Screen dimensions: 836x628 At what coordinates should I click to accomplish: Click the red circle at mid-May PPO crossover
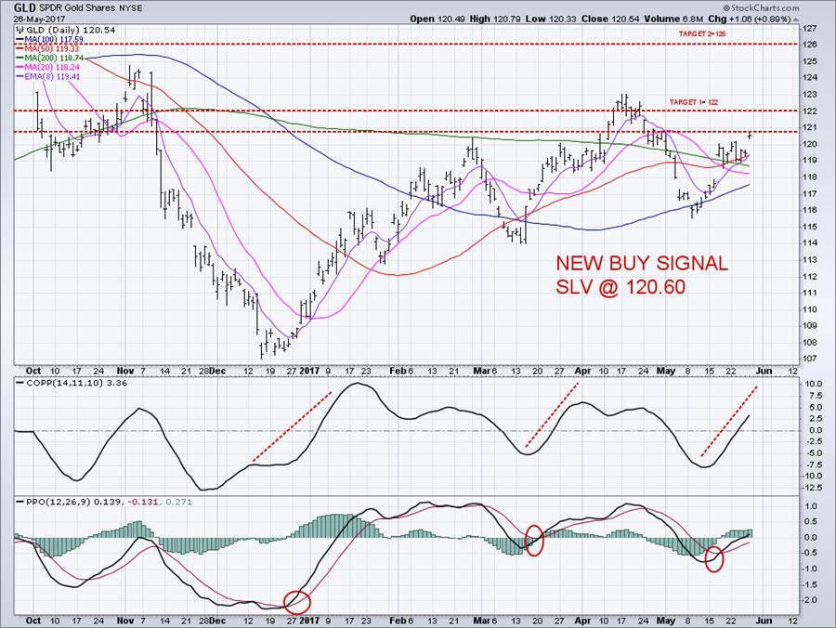click(713, 559)
